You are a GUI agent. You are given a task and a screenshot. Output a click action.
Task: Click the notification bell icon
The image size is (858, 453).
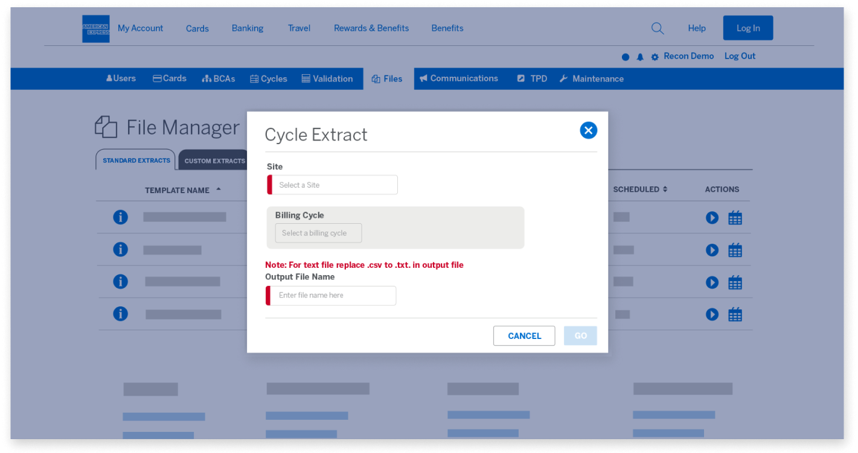tap(640, 57)
